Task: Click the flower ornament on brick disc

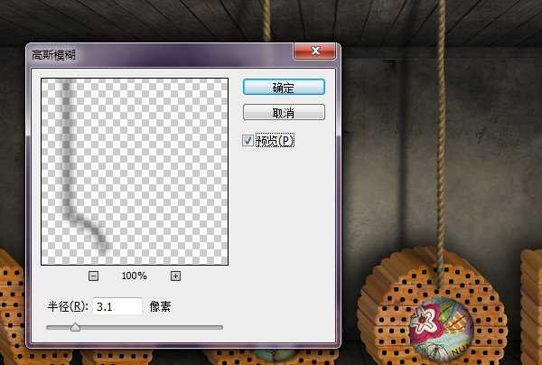Action: coord(439,321)
